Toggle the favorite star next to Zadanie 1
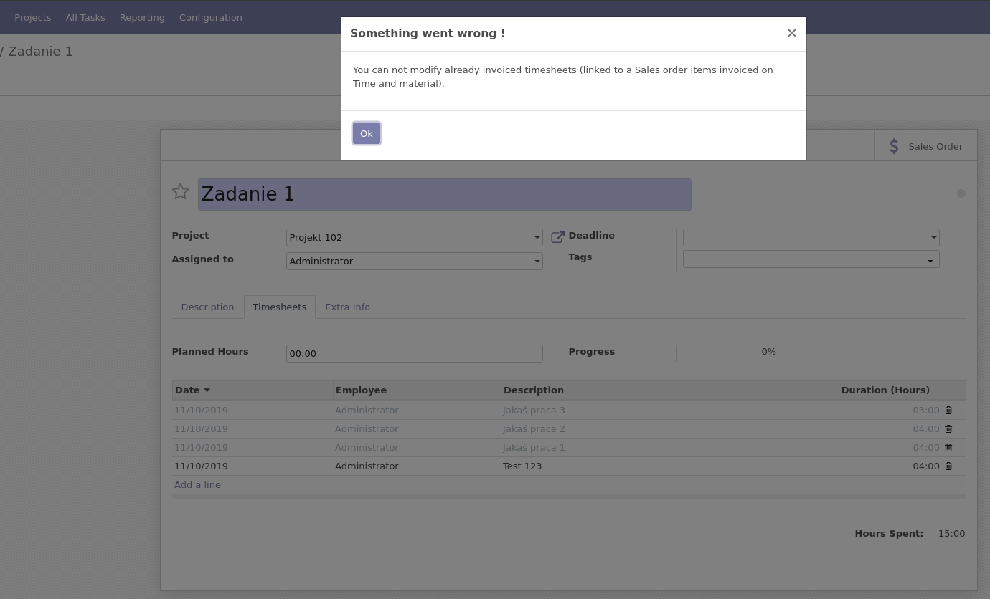Screen dimensions: 990x599 point(180,191)
